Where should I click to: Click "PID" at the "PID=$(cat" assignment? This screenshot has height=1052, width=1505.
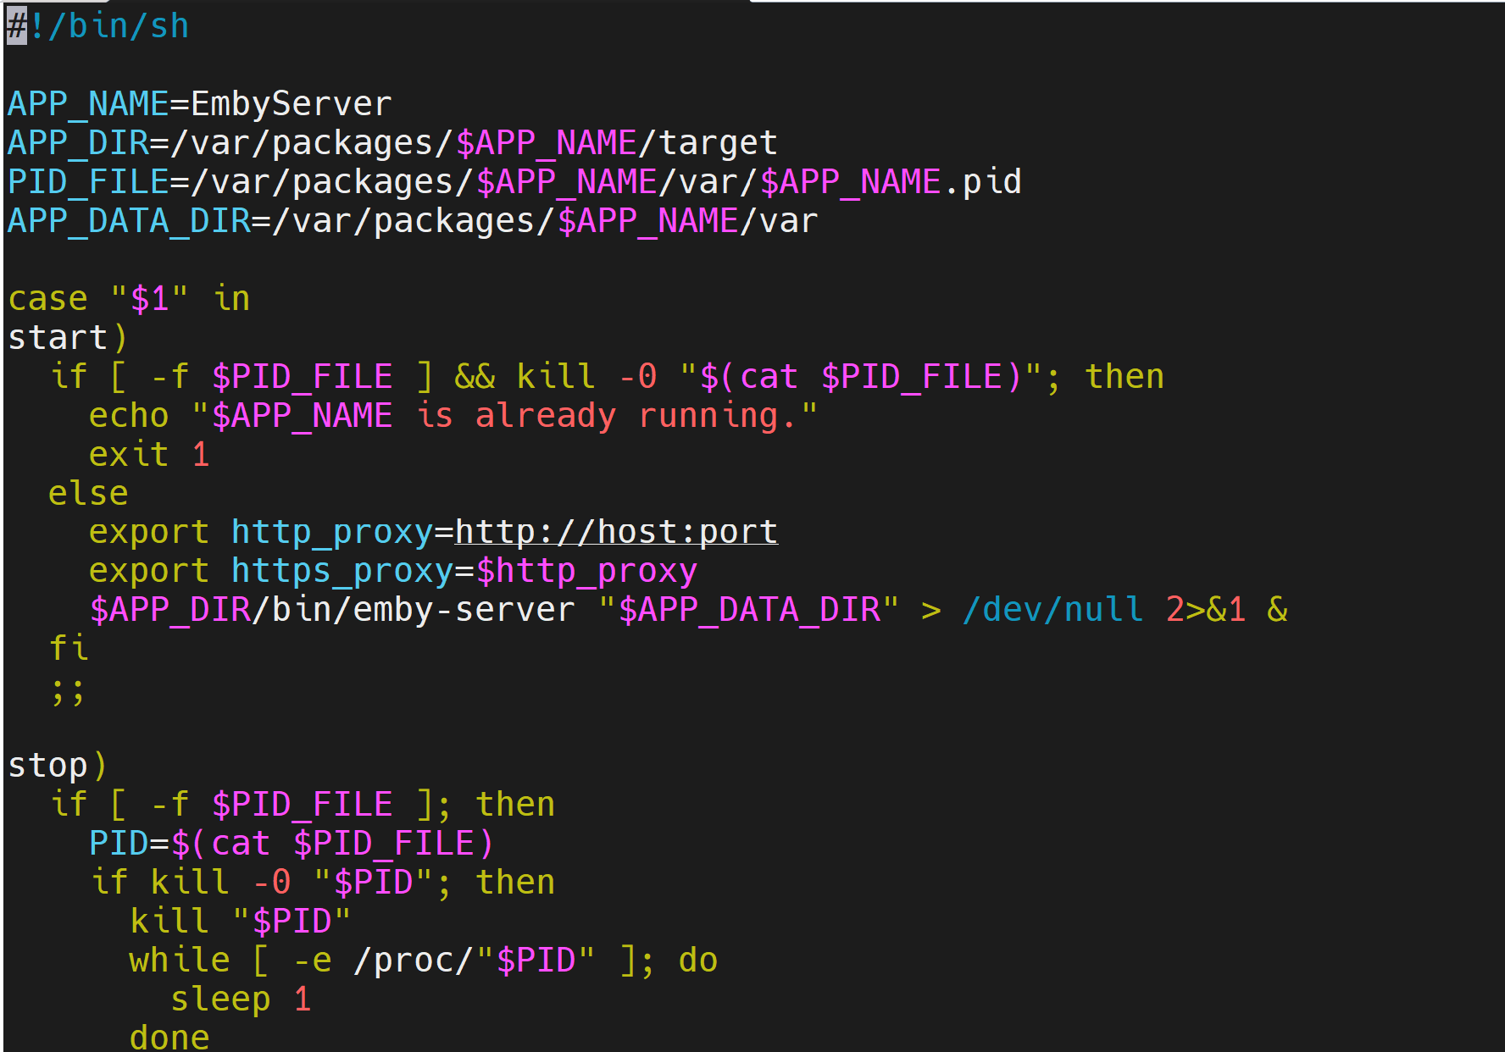point(119,844)
